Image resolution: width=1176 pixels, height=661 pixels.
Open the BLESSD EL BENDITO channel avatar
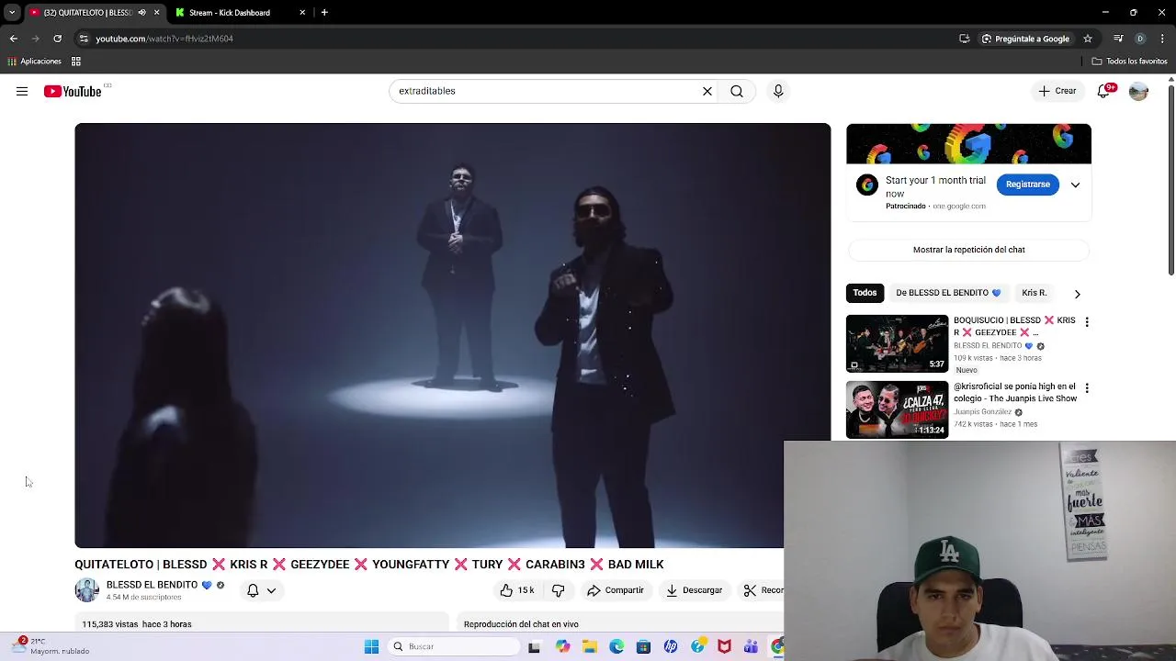[x=86, y=590]
